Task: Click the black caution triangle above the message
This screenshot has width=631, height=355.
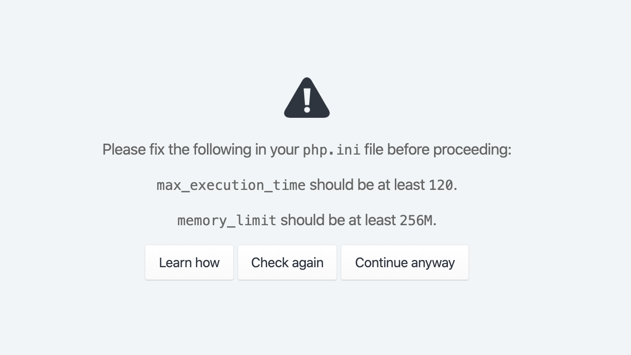Action: [306, 97]
